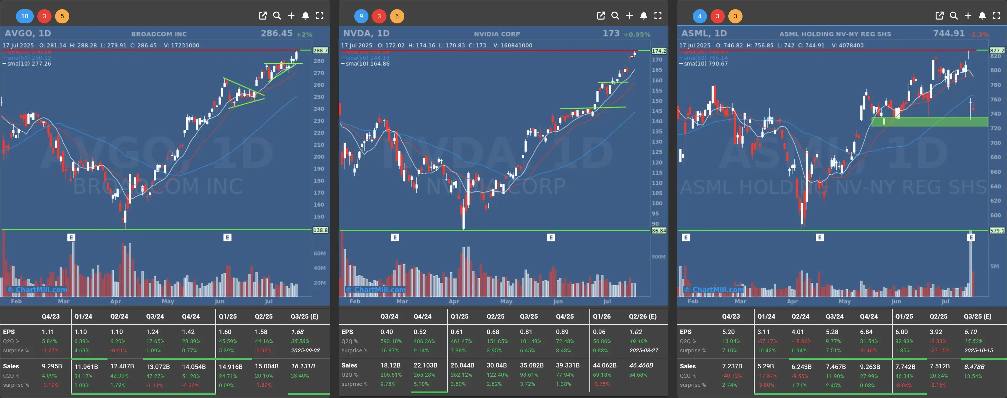Click ChartMill.com link on NVDA chart

(376, 290)
